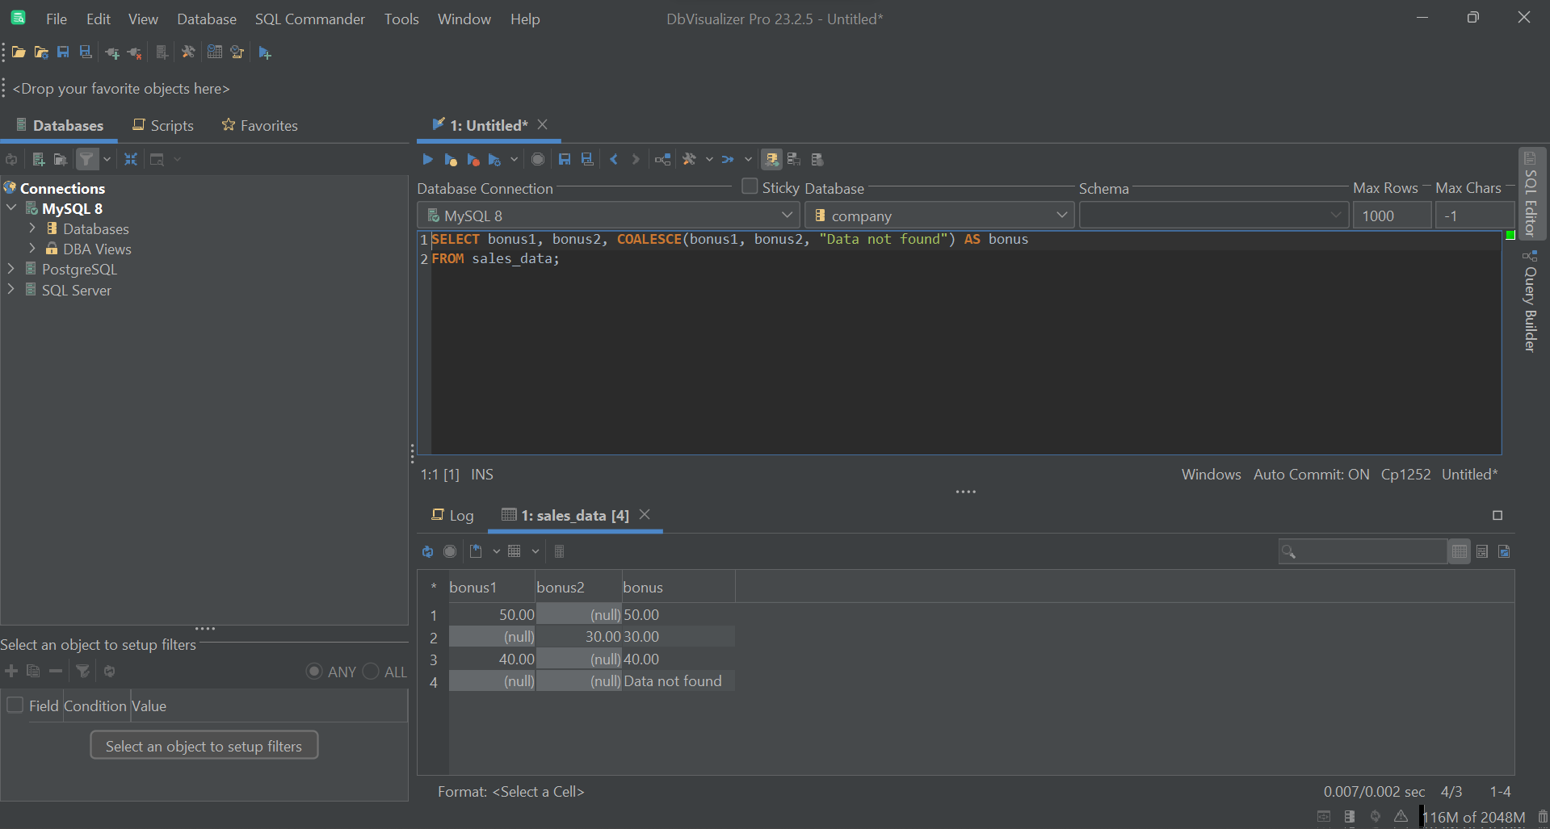Click the Max Rows input field
The width and height of the screenshot is (1550, 829).
coord(1391,215)
